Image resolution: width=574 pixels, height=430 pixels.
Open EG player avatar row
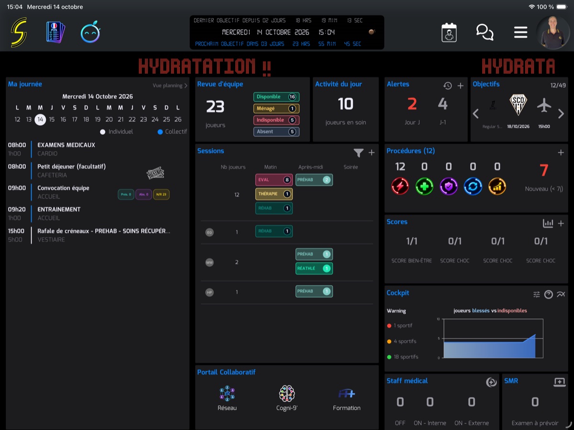point(210,232)
